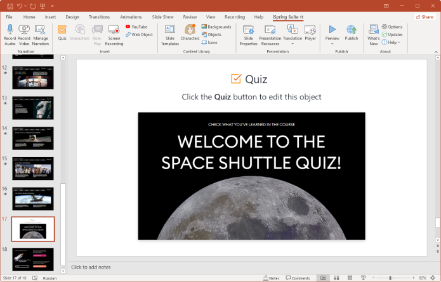The image size is (441, 282).
Task: Click the notes area to add notes
Action: tap(252, 267)
